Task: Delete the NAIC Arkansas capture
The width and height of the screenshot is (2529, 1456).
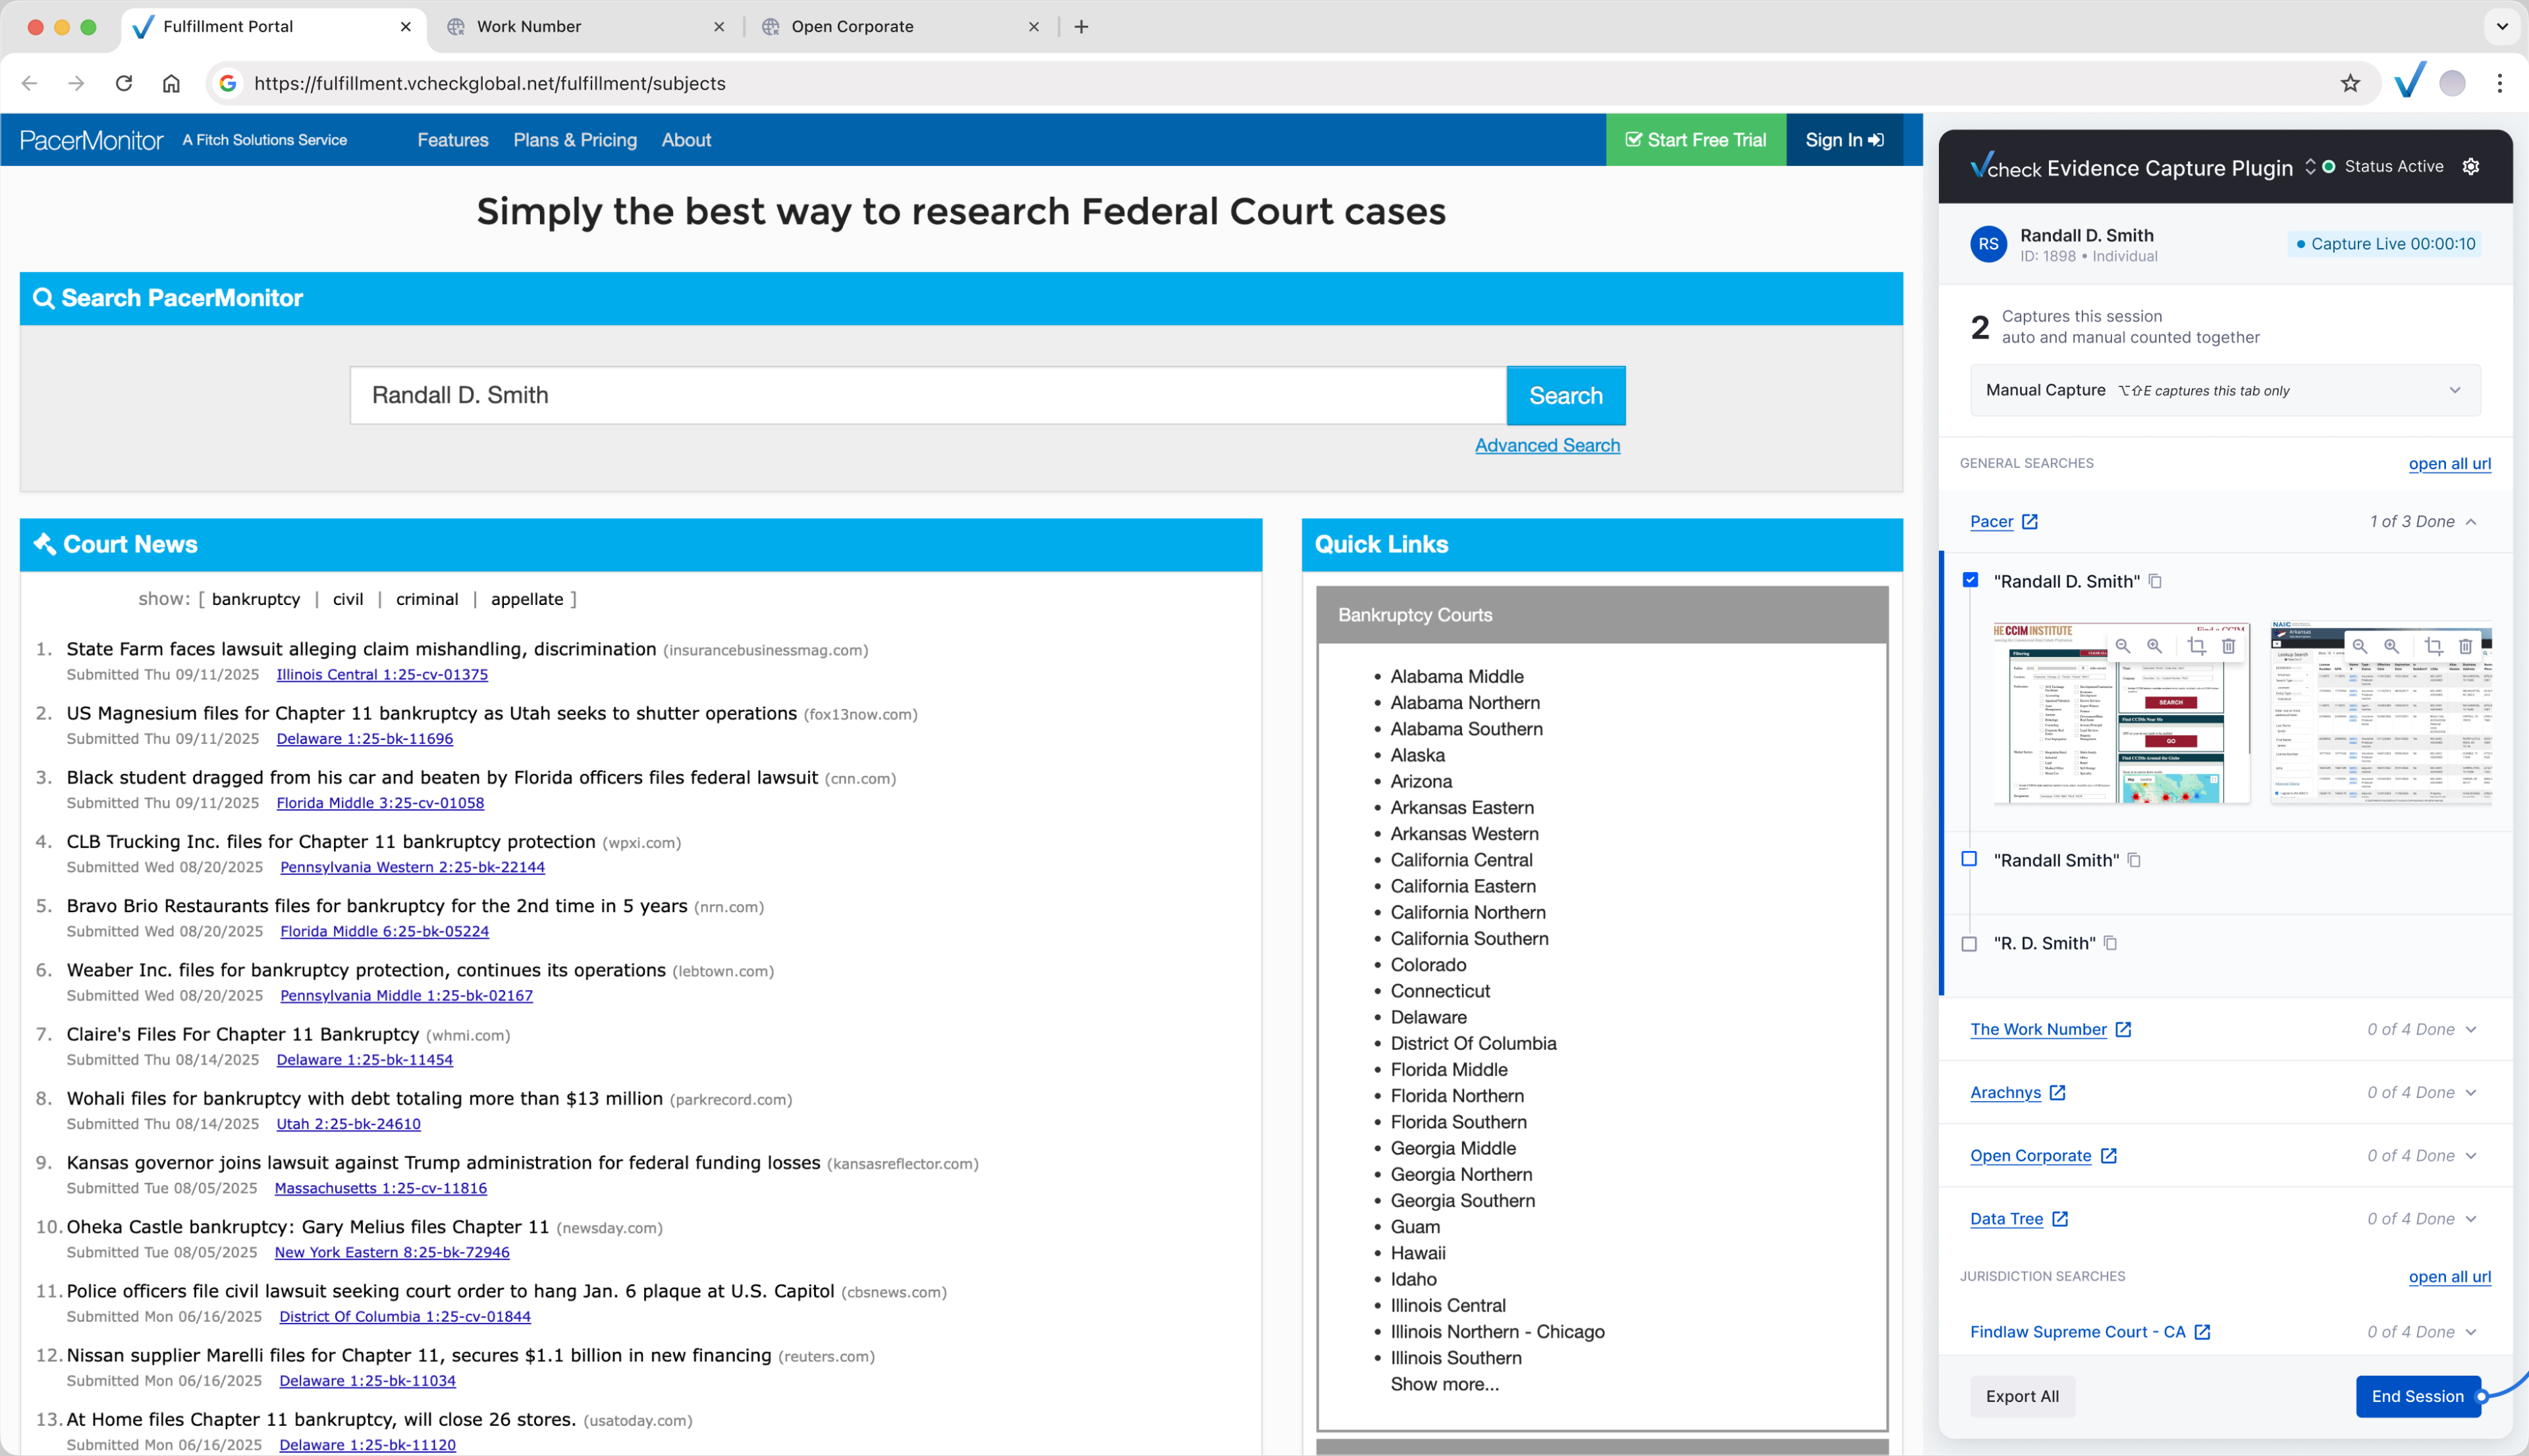Action: point(2466,646)
